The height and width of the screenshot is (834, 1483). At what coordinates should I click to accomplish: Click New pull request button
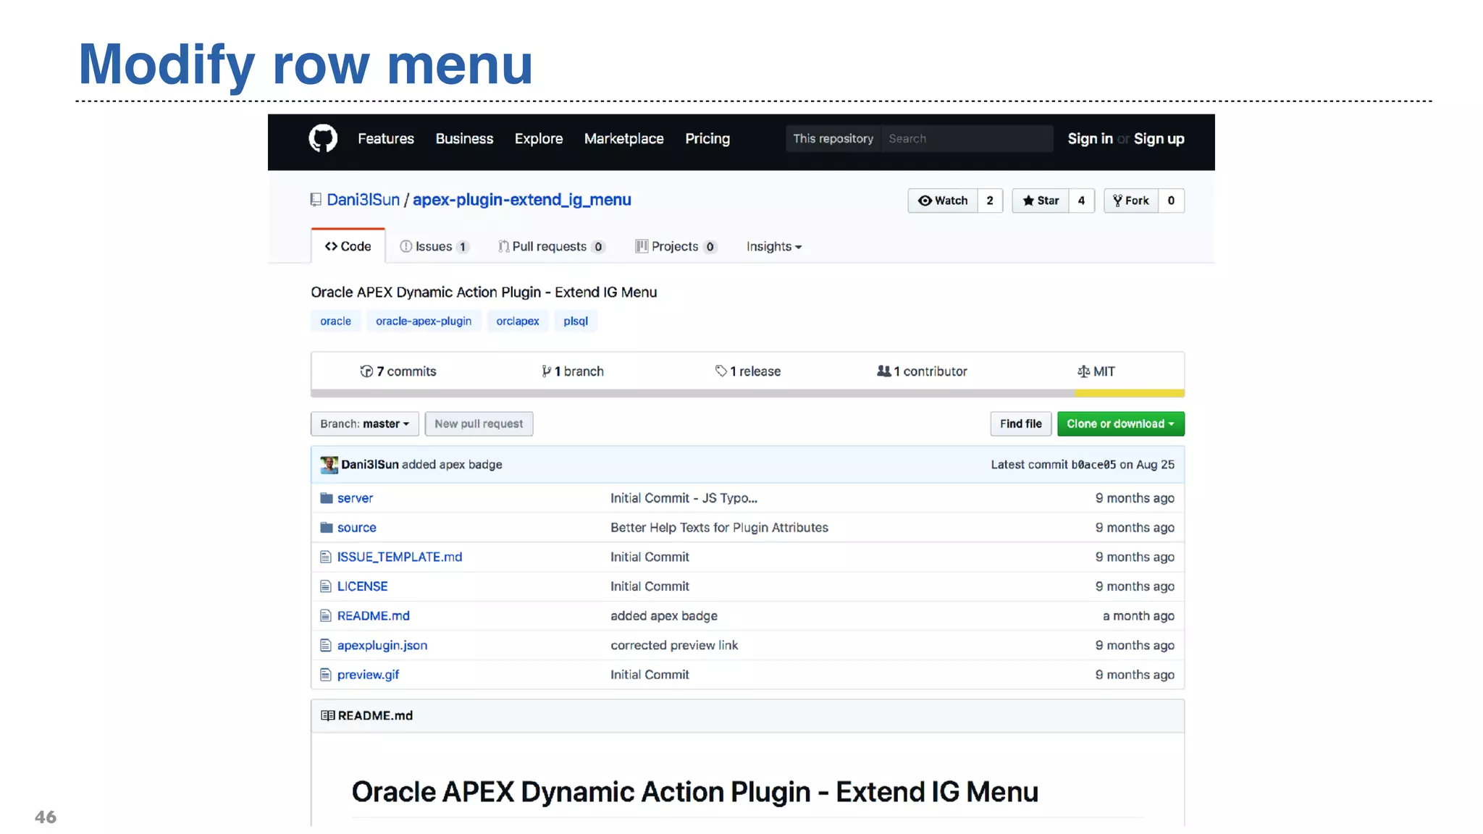(479, 424)
